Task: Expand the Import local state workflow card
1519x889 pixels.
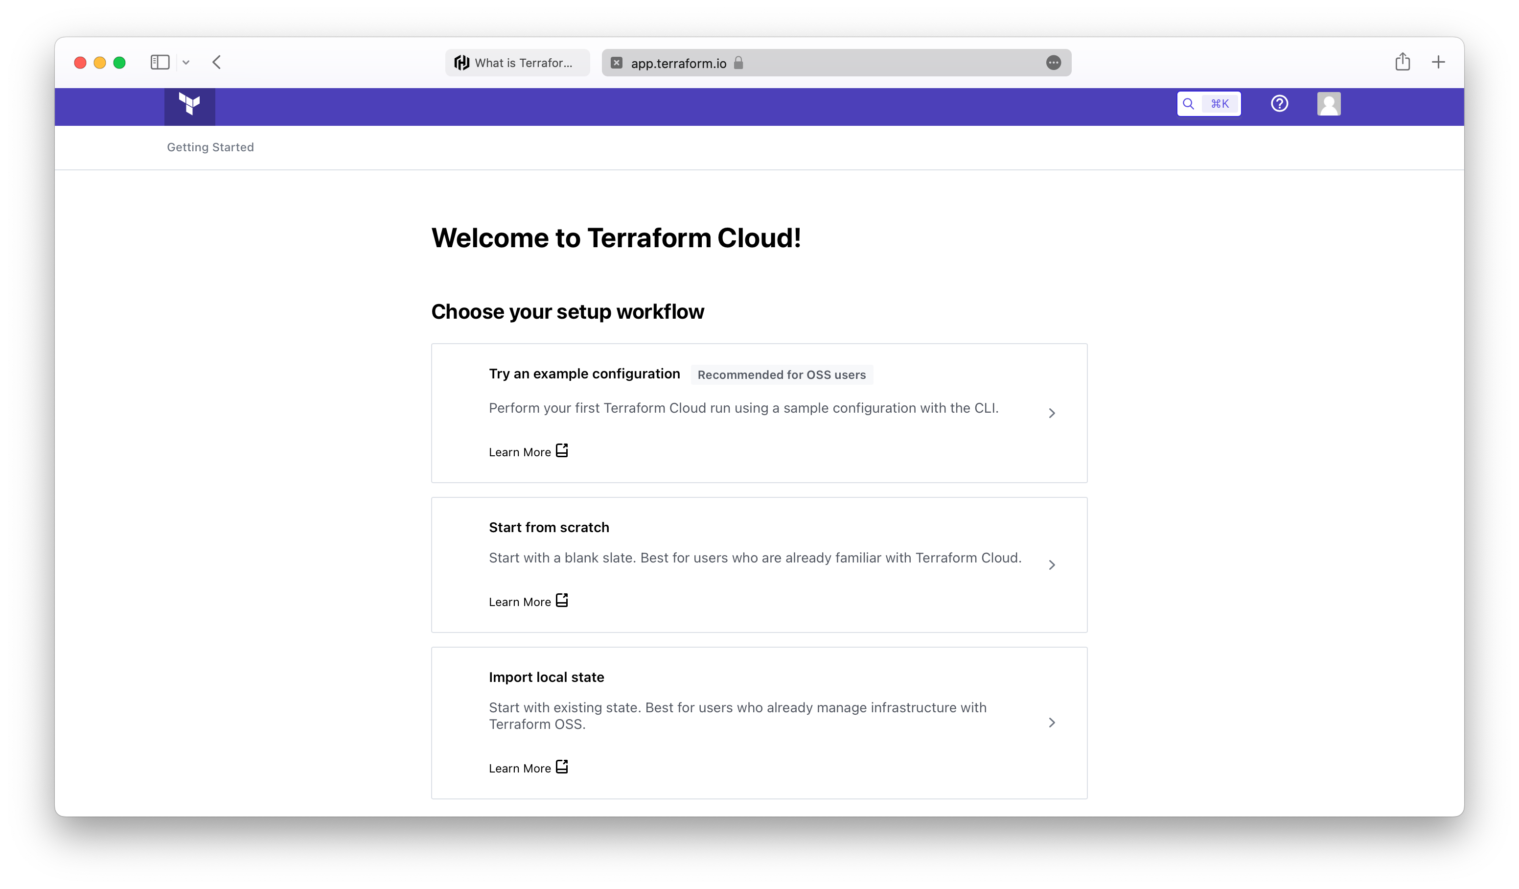Action: 1053,723
